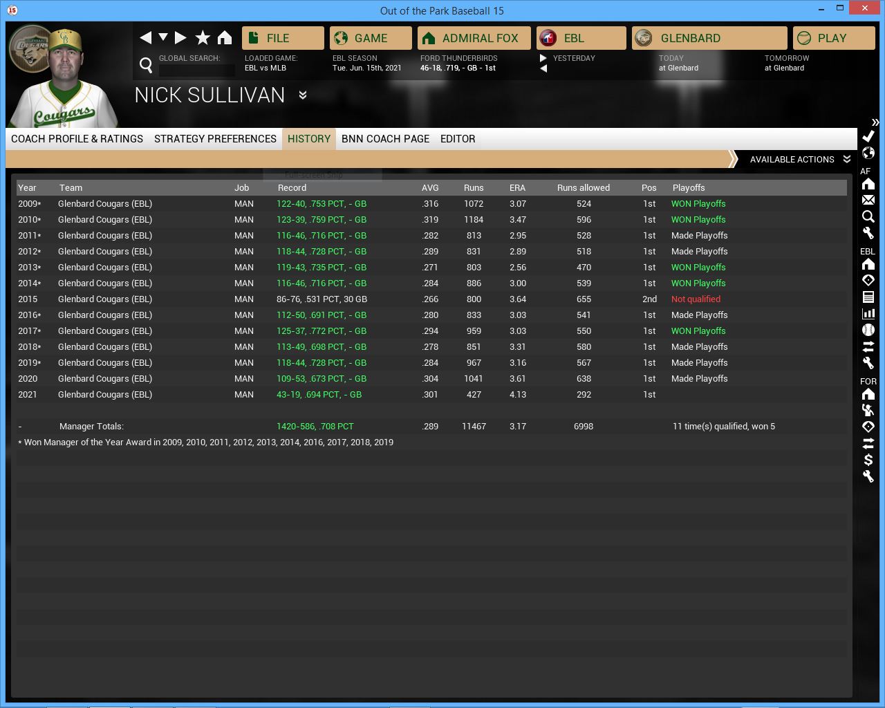Click the list lines icon under EBL
The image size is (885, 708).
(868, 297)
